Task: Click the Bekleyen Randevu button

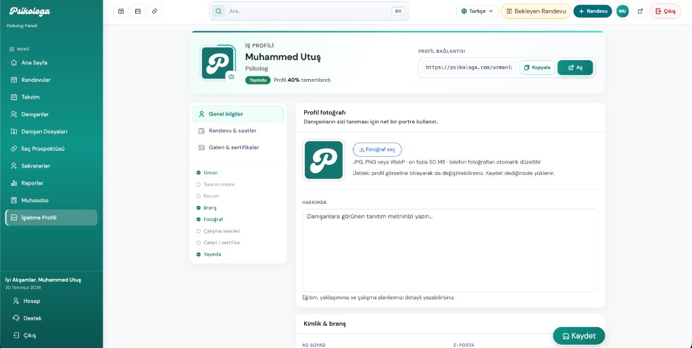Action: point(536,11)
